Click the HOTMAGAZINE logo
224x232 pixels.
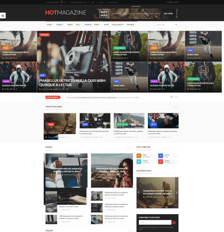[x=65, y=13]
